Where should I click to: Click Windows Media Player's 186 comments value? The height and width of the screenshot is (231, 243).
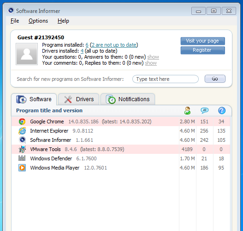coord(204,168)
